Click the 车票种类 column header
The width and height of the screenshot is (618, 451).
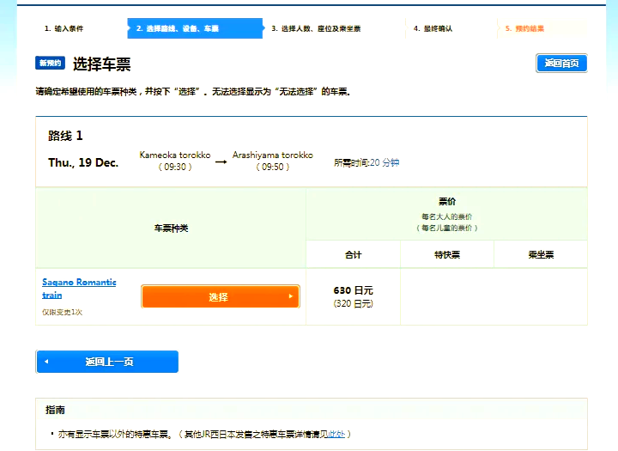171,228
